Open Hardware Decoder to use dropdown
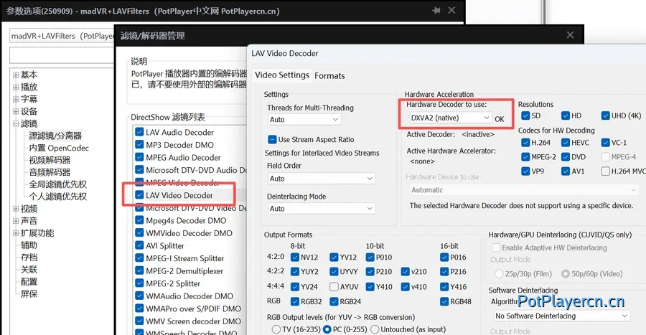This screenshot has height=335, width=646. pyautogui.click(x=450, y=118)
